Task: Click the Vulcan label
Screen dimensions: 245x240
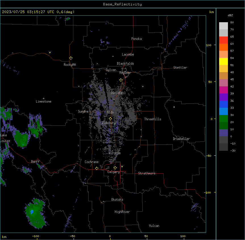Action: coord(154,226)
